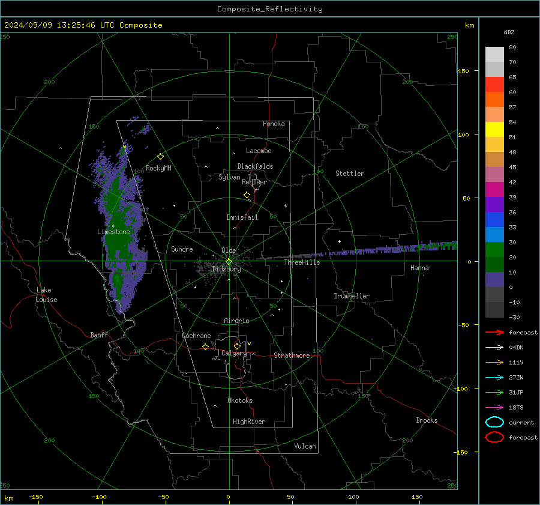Screen dimensions: 540x505
Task: Select the Sundre label
Action: 182,249
